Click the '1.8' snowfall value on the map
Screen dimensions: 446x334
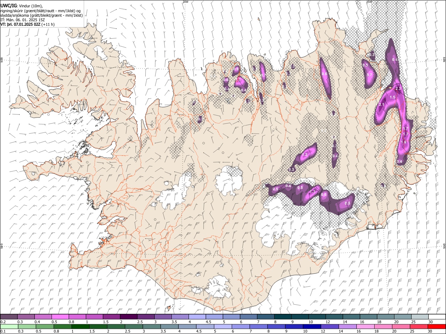click(403, 142)
